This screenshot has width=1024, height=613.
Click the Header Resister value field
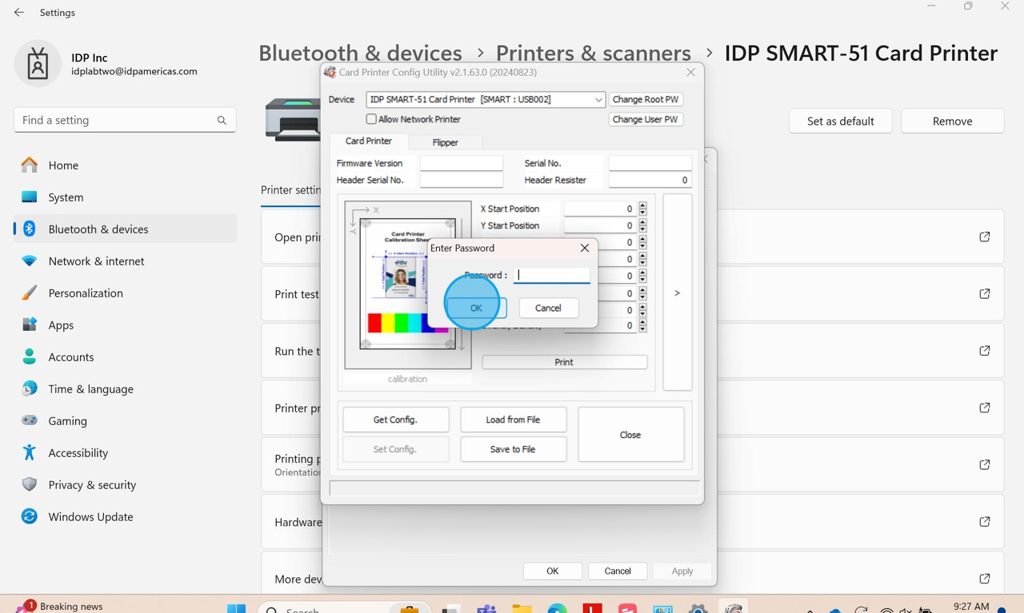pyautogui.click(x=650, y=181)
